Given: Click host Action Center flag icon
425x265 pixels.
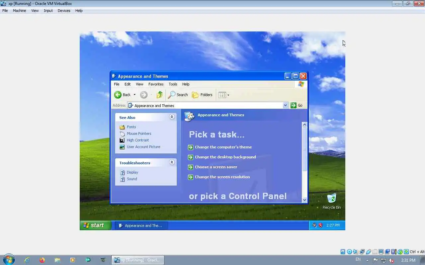Looking at the screenshot, I should [x=375, y=260].
